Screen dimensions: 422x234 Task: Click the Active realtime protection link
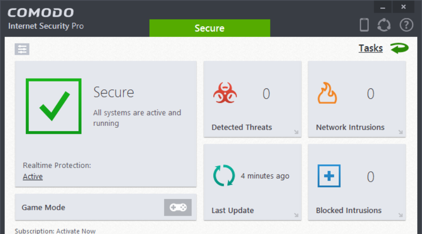pos(32,176)
